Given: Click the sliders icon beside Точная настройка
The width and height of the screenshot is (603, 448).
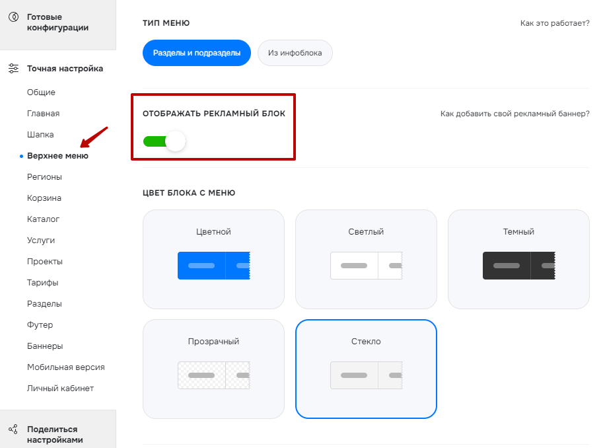Looking at the screenshot, I should (13, 69).
